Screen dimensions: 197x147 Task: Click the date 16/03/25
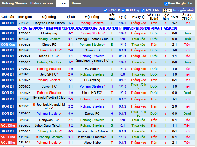(x=25, y=106)
